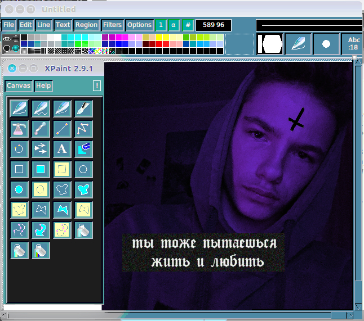Open the File menu
This screenshot has height=321, width=364.
coord(8,25)
